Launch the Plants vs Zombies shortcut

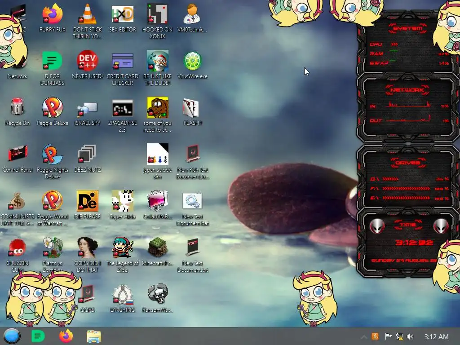pyautogui.click(x=53, y=248)
